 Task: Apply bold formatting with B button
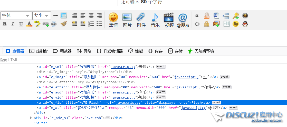[5, 24]
